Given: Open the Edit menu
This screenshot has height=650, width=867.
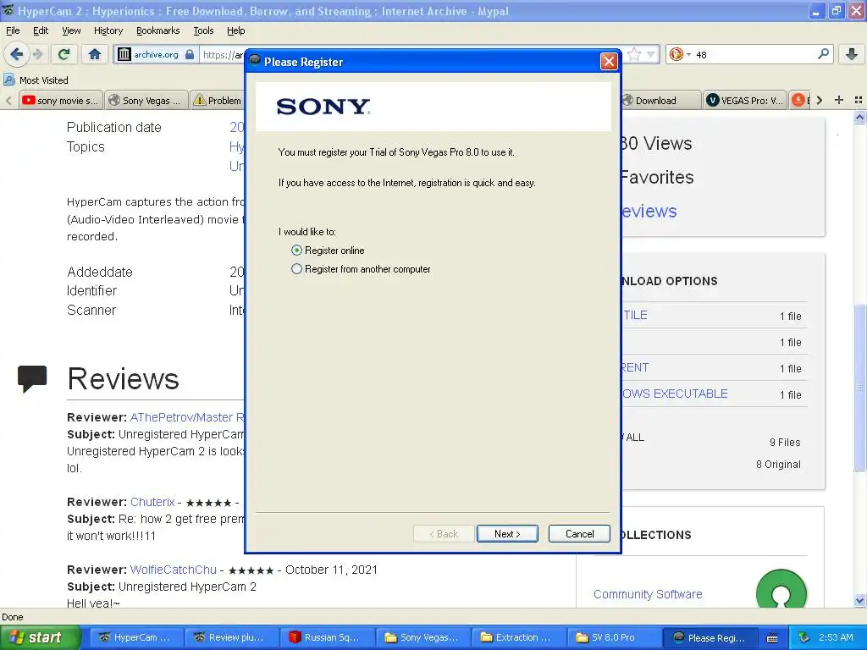Looking at the screenshot, I should point(41,30).
